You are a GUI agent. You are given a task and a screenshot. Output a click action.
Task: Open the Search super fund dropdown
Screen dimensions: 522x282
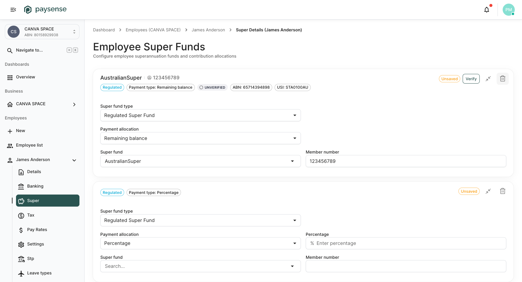coord(201,266)
